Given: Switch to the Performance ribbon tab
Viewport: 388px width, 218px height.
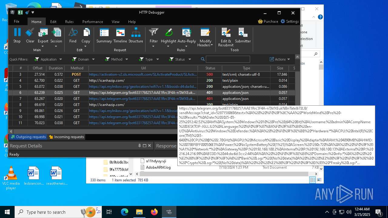Looking at the screenshot, I should point(93,21).
